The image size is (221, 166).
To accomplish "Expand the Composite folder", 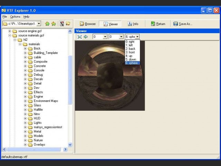I will pos(25,62).
